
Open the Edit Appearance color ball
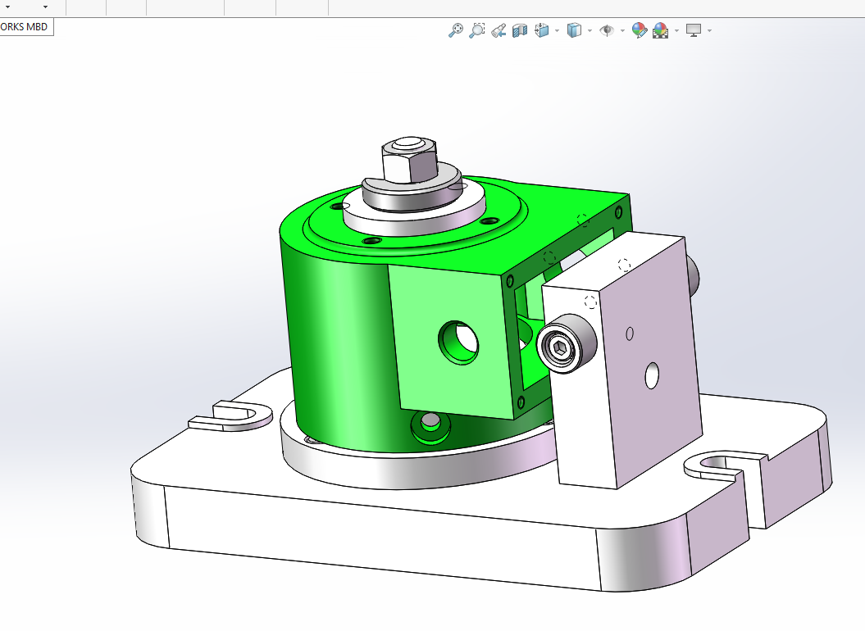point(640,30)
